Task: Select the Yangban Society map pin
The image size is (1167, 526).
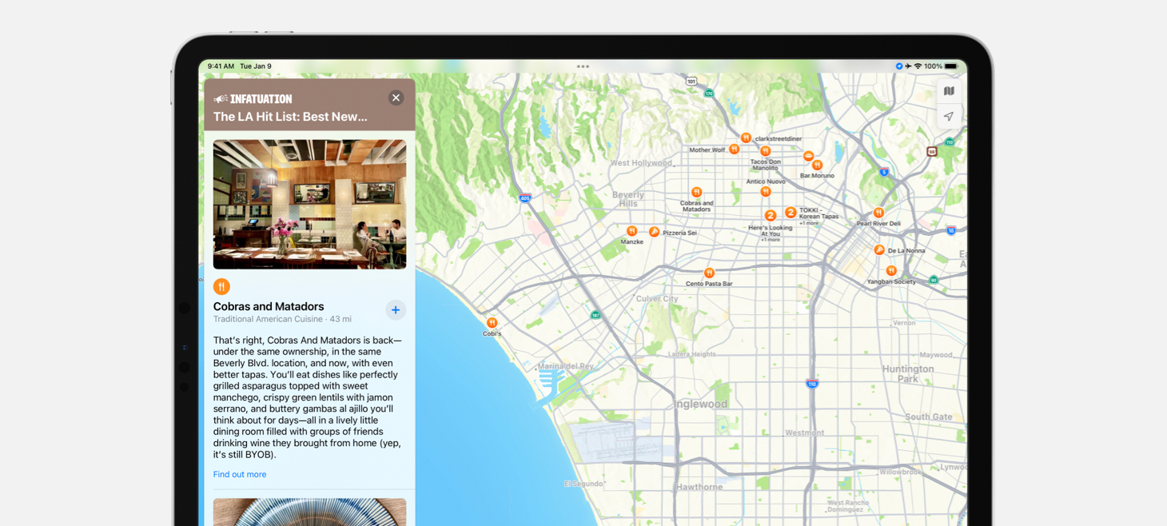Action: [x=891, y=271]
